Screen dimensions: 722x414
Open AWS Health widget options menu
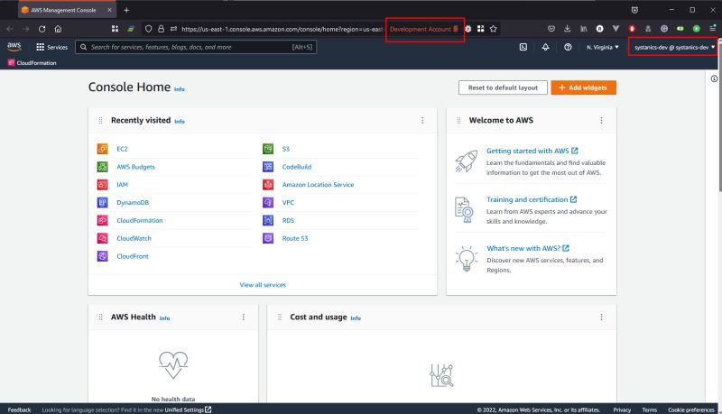coord(244,317)
